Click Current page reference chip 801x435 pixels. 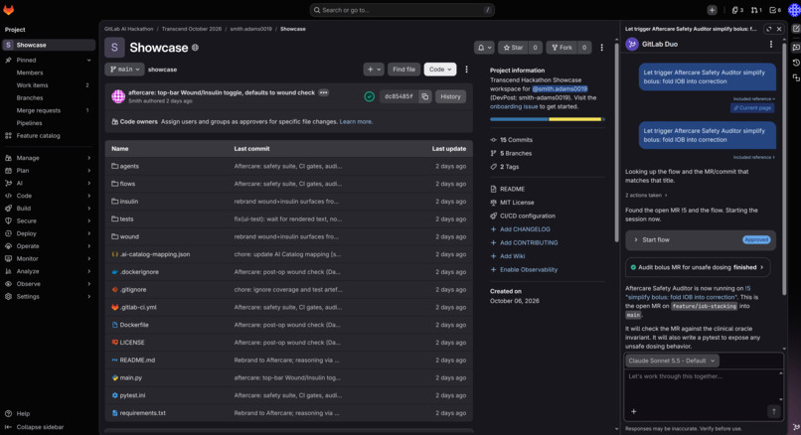coord(752,107)
